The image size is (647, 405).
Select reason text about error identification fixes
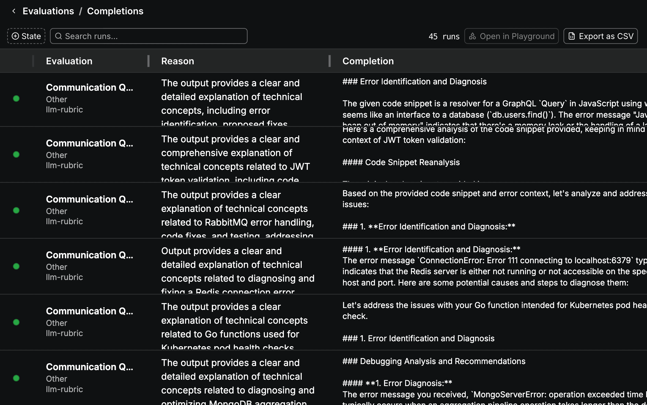point(232,102)
